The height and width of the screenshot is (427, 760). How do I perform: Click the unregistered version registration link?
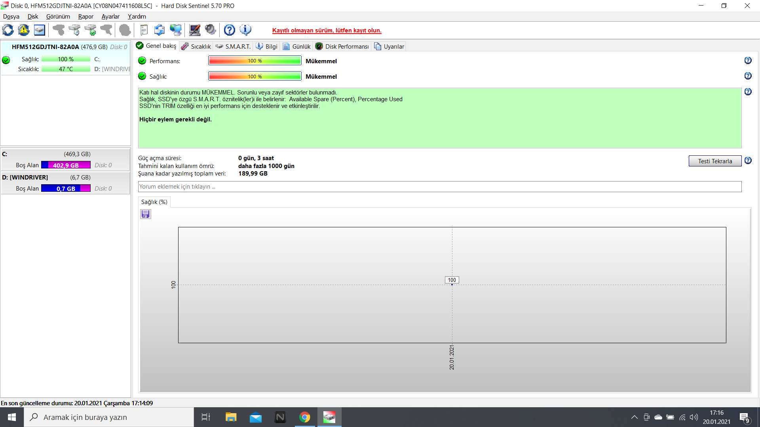tap(327, 30)
